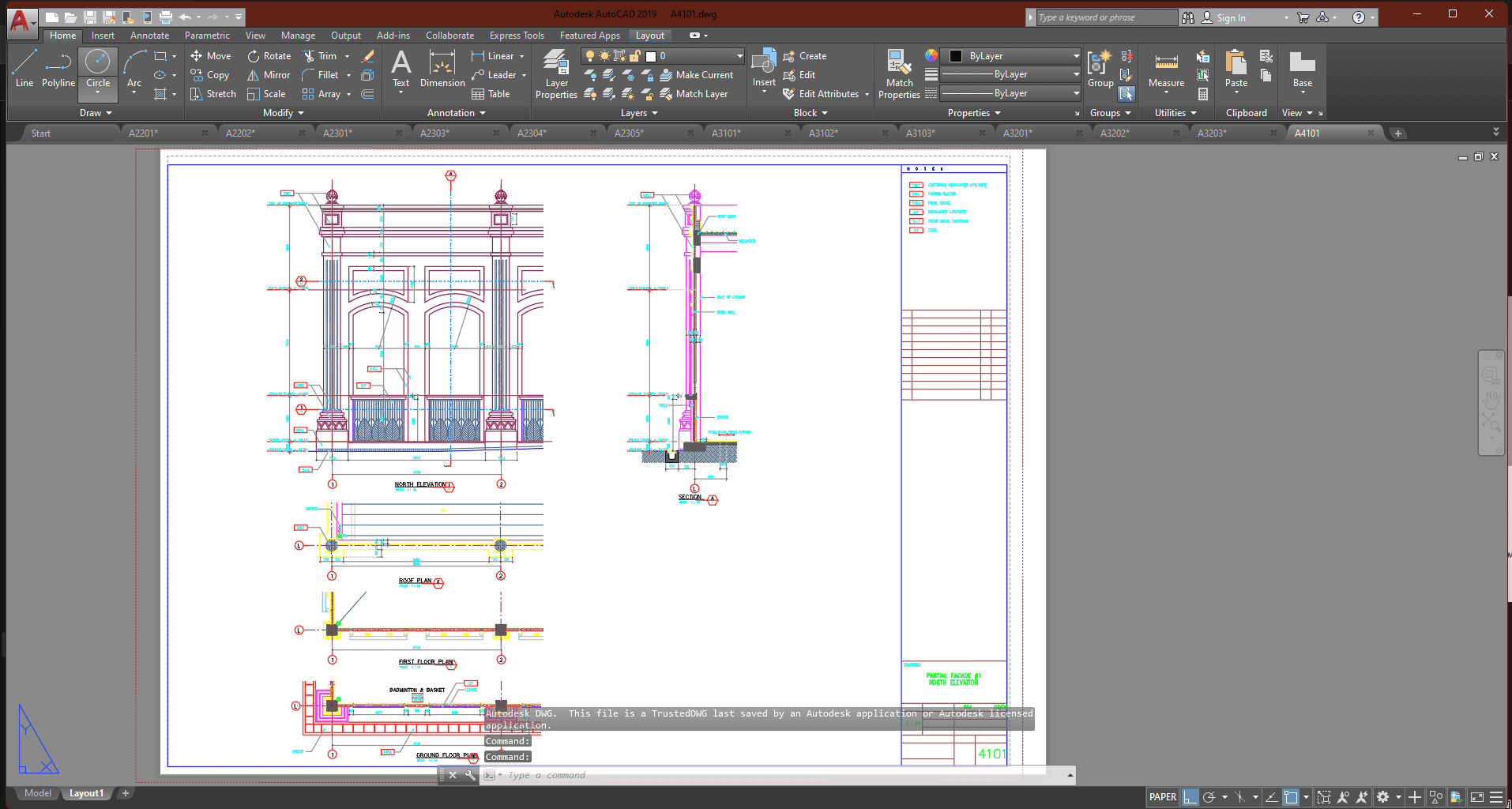Open the A3101 drawing tab
The height and width of the screenshot is (809, 1512).
click(726, 133)
